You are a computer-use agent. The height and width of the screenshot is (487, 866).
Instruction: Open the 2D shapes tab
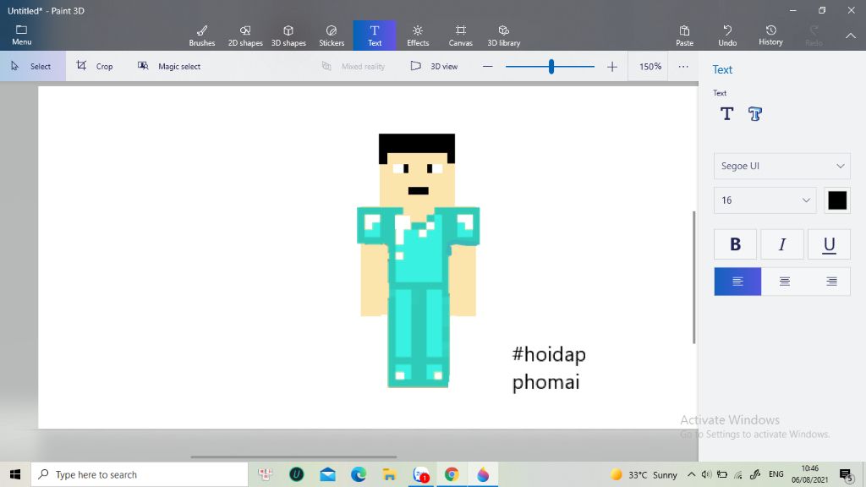pyautogui.click(x=245, y=36)
